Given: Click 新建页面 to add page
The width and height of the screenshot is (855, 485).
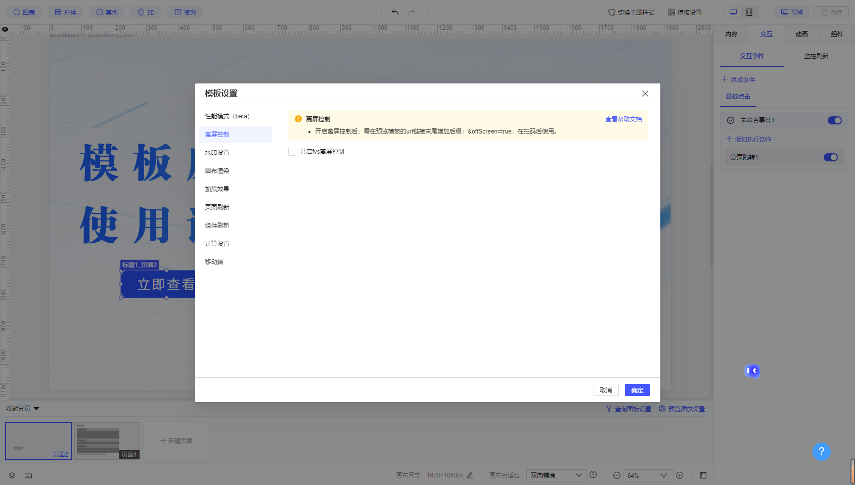Looking at the screenshot, I should [176, 441].
